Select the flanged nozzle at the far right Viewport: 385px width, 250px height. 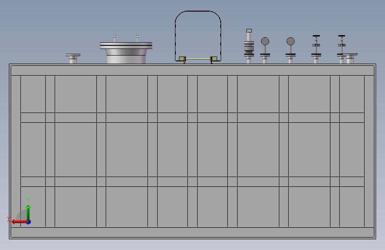pyautogui.click(x=351, y=59)
